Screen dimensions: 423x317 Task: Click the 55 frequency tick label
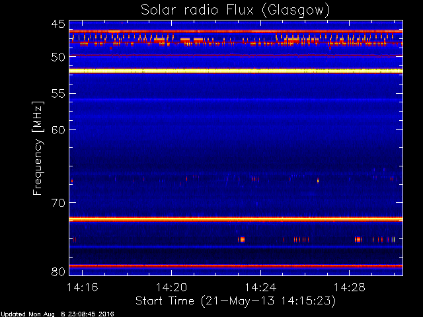point(58,94)
